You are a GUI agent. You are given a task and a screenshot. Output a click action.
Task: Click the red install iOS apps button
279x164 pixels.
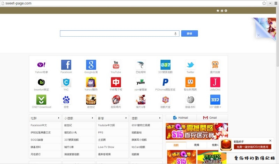tap(252, 147)
